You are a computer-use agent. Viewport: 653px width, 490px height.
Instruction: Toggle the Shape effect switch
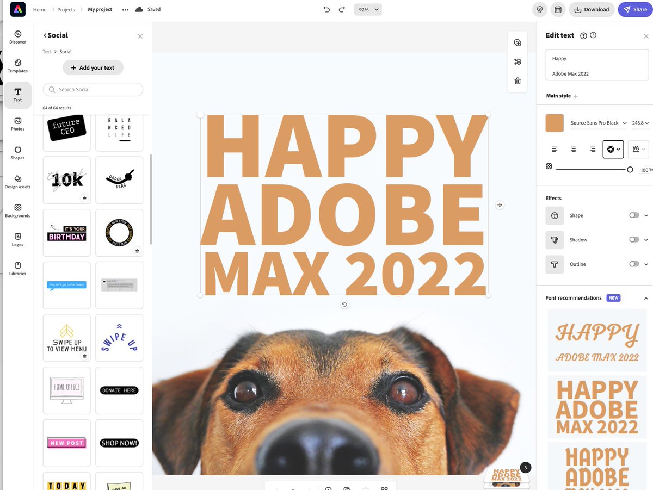[634, 215]
